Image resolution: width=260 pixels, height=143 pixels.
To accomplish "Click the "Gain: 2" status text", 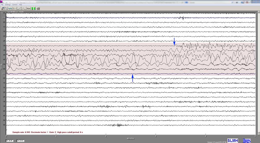I will [x=53, y=132].
